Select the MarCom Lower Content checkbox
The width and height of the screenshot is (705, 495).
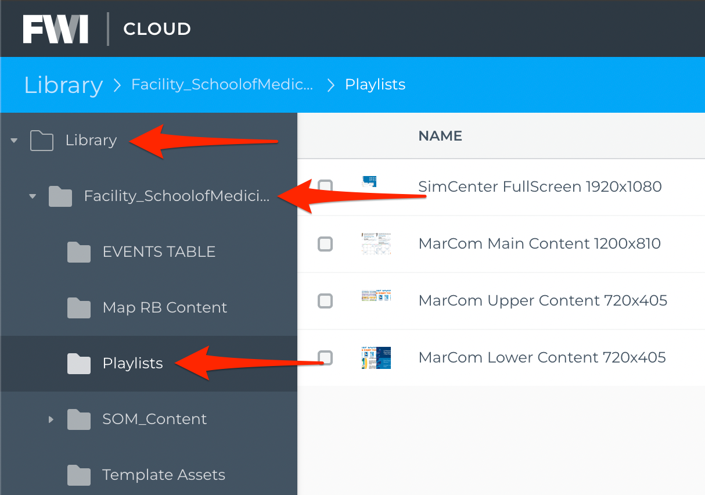[325, 358]
